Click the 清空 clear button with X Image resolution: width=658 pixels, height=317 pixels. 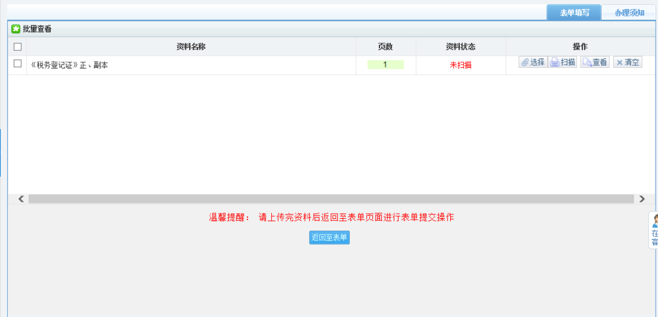point(628,62)
